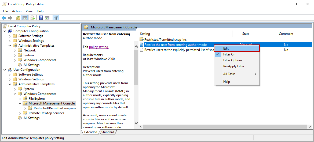Click folder icon in Microsoft Management Console header

click(86, 27)
